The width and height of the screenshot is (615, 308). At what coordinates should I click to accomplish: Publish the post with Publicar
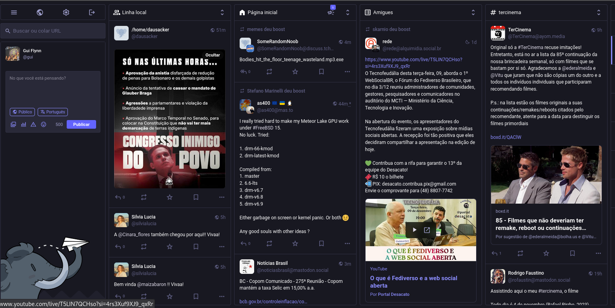coord(81,124)
